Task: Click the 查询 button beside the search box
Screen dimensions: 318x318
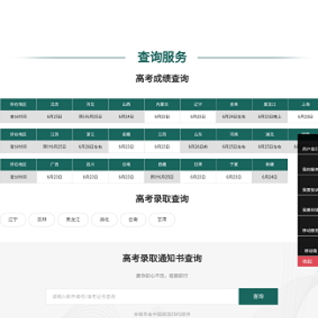Action: click(258, 296)
